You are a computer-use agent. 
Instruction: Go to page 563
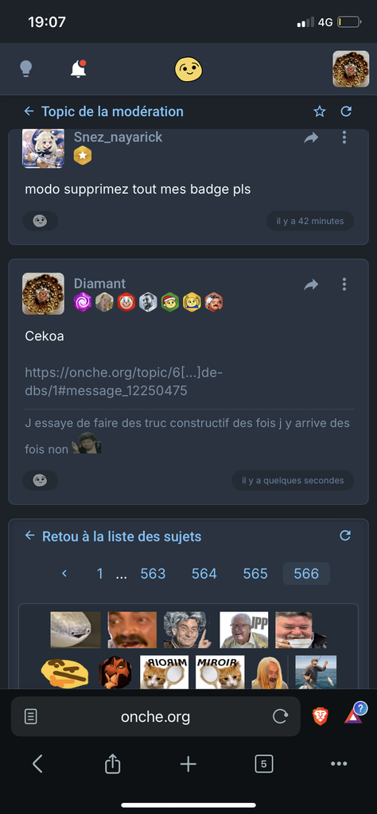click(153, 574)
